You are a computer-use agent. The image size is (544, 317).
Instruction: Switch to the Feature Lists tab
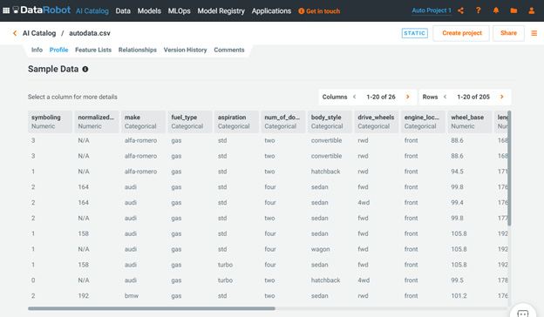click(93, 50)
